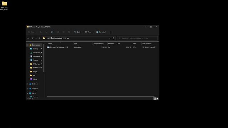This screenshot has height=128, width=228.
Task: Minimize the File Explorer window
Action: [x=146, y=27]
